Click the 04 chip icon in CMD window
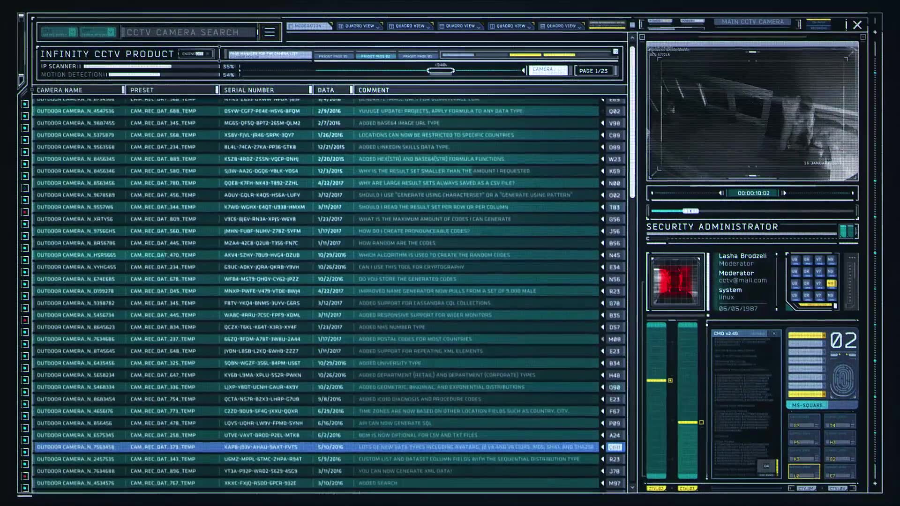The image size is (900, 506). [x=766, y=466]
